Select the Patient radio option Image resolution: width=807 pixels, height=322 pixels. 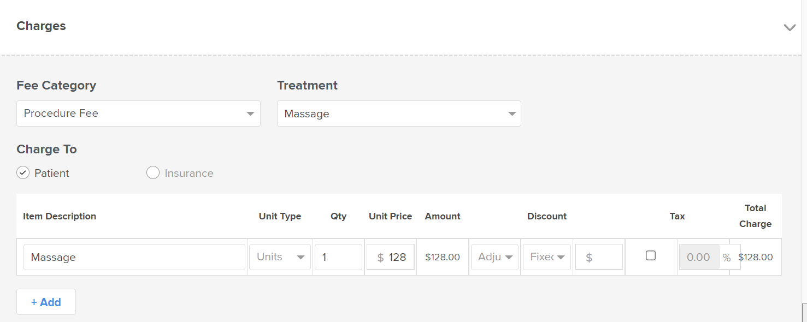coord(23,173)
